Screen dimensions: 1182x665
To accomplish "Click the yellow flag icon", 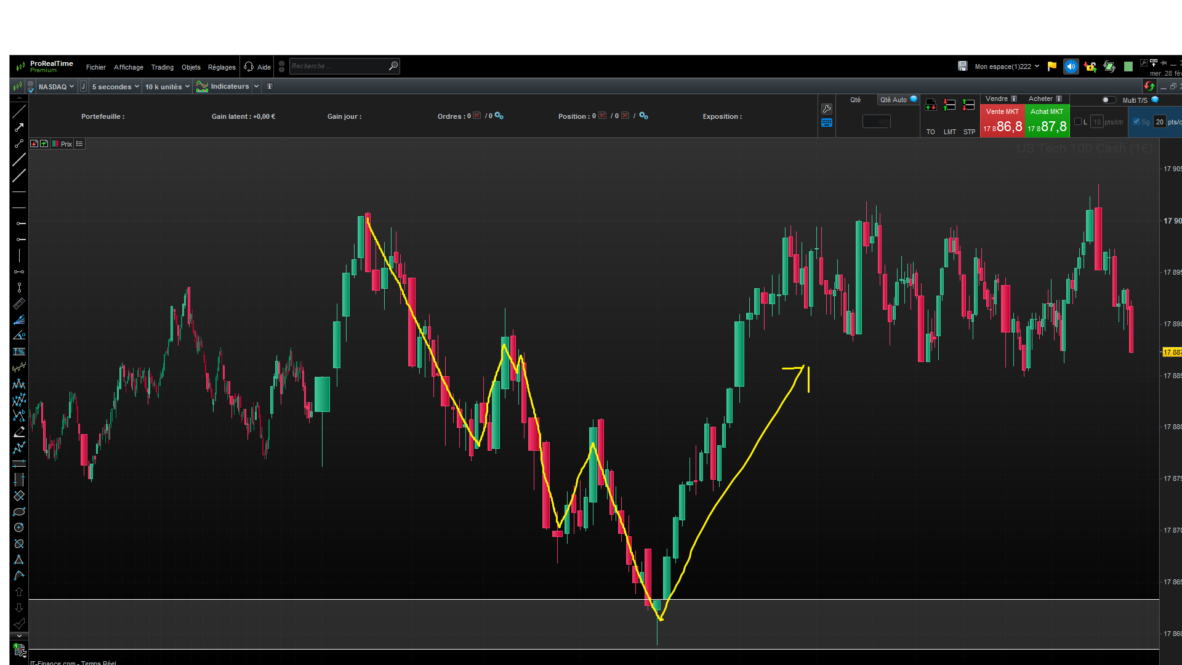I will [1052, 66].
